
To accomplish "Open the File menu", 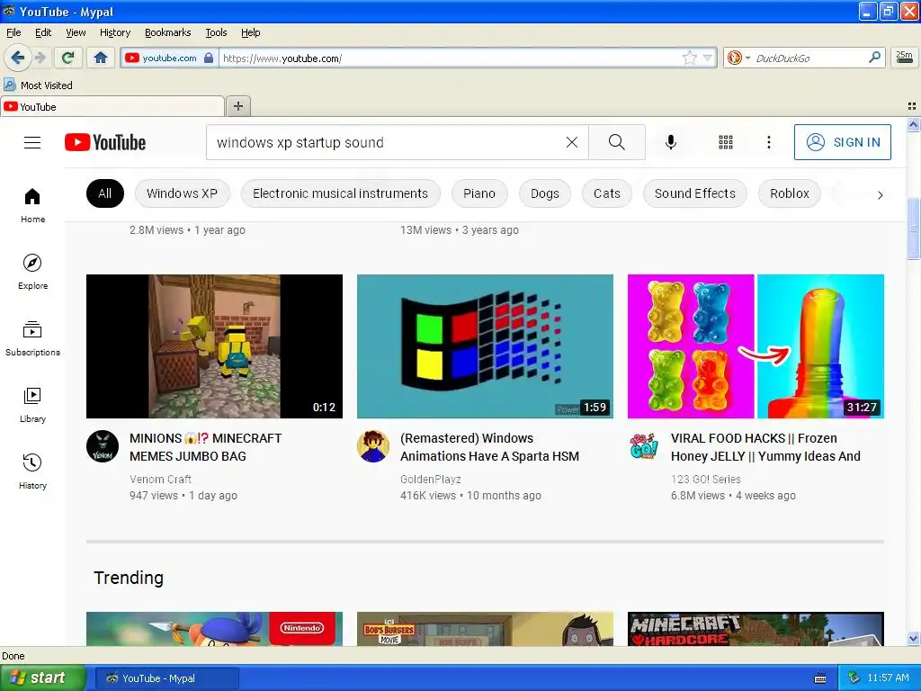I will (x=13, y=32).
